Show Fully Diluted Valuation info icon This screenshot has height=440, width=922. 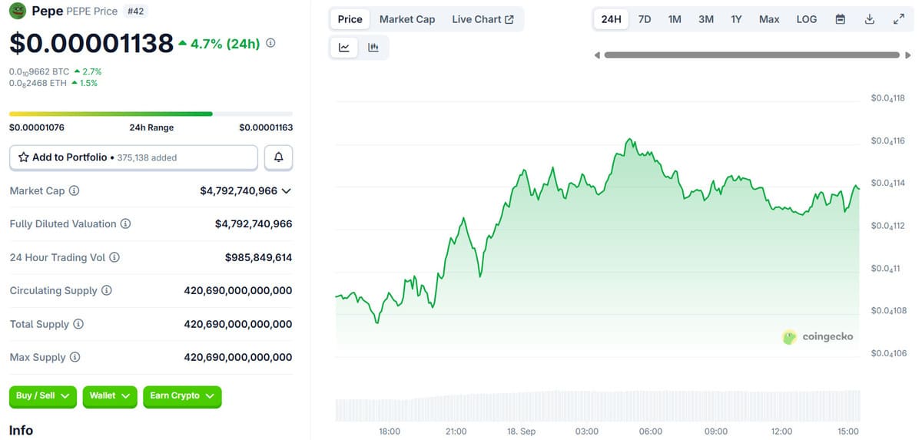pos(125,224)
